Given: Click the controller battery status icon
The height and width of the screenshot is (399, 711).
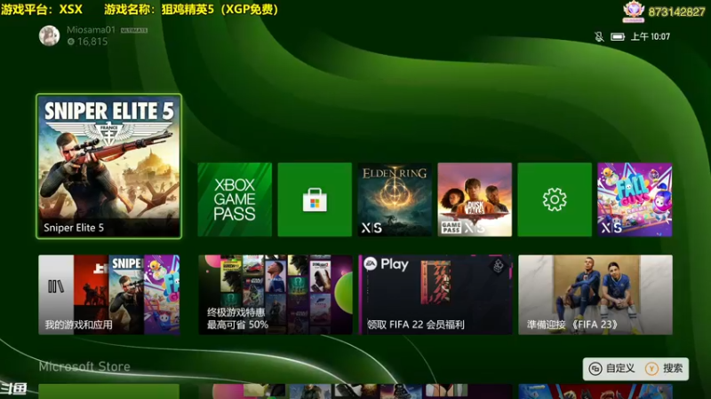Looking at the screenshot, I should tap(618, 36).
